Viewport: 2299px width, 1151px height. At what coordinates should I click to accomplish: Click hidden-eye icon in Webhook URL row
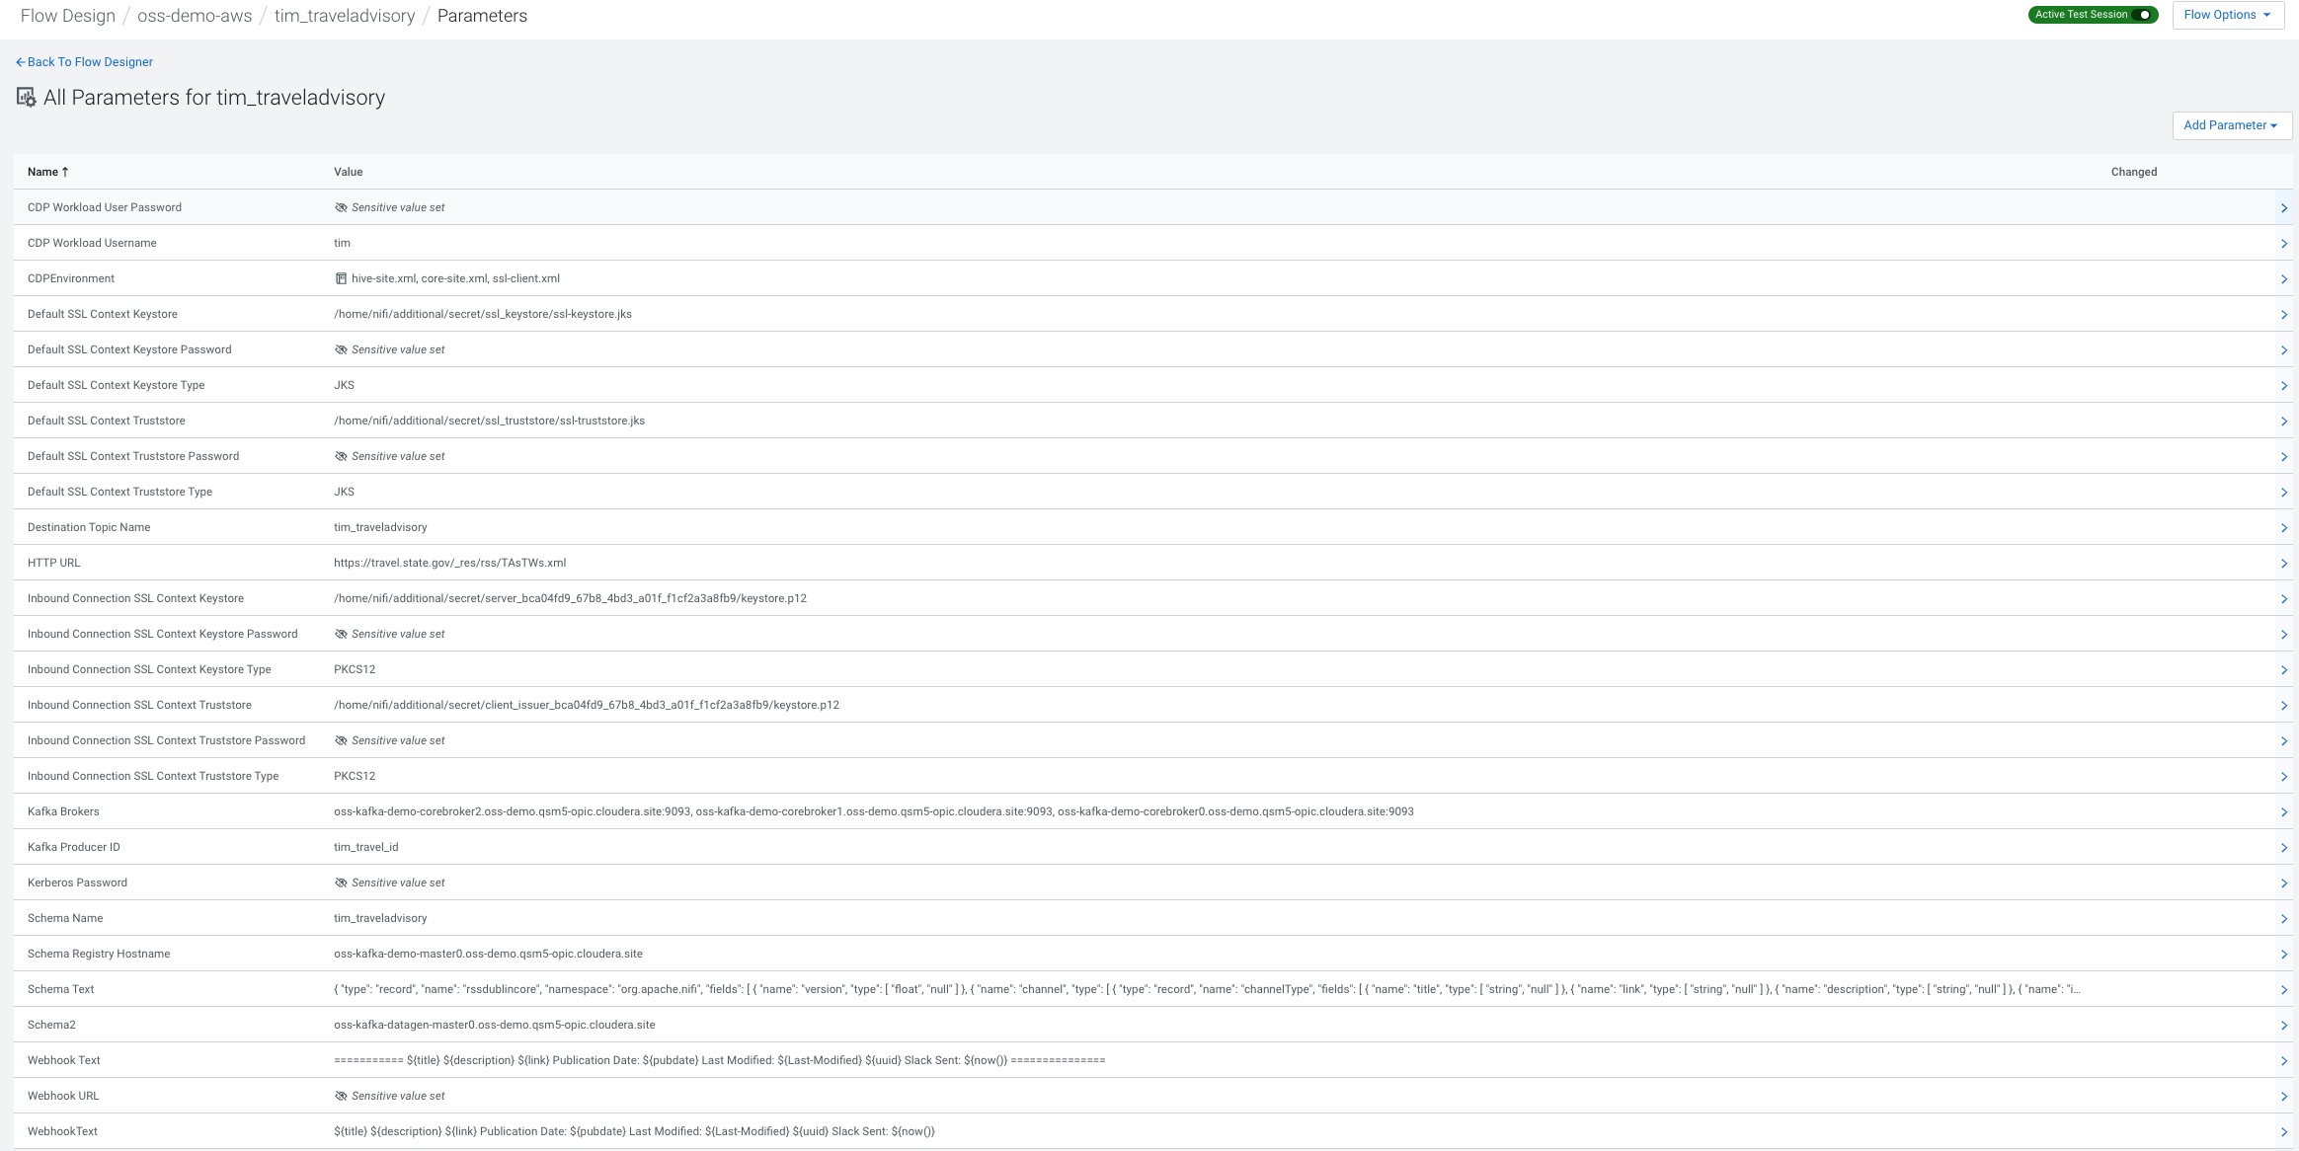tap(341, 1096)
